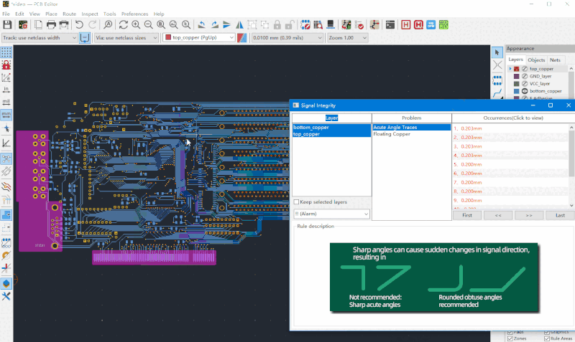Switch to the Nets tab

click(x=556, y=60)
